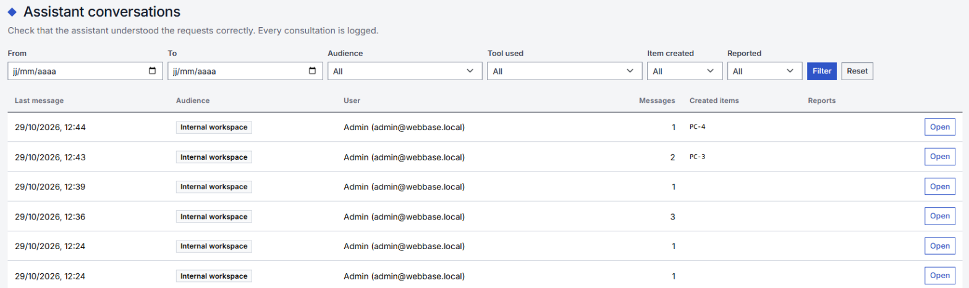Click message count 3 in 12:36 row

pyautogui.click(x=672, y=216)
